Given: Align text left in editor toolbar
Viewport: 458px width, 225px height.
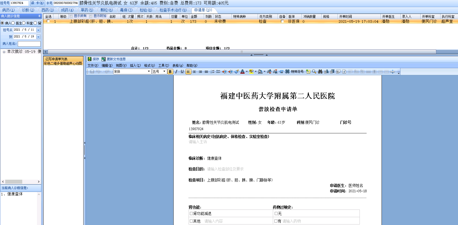Looking at the screenshot, I should (188, 72).
